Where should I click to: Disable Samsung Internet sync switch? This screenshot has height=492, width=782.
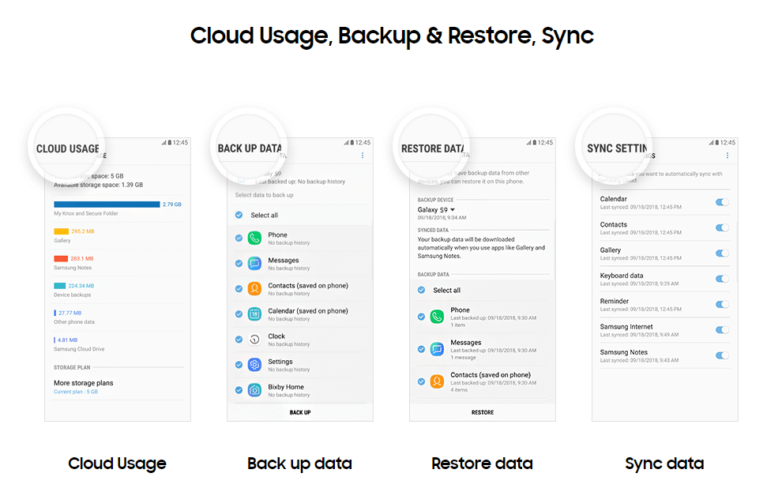(x=722, y=330)
